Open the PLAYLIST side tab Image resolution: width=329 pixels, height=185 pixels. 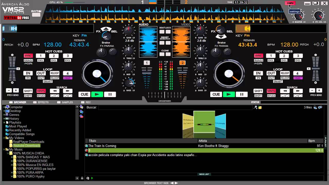pos(326,142)
